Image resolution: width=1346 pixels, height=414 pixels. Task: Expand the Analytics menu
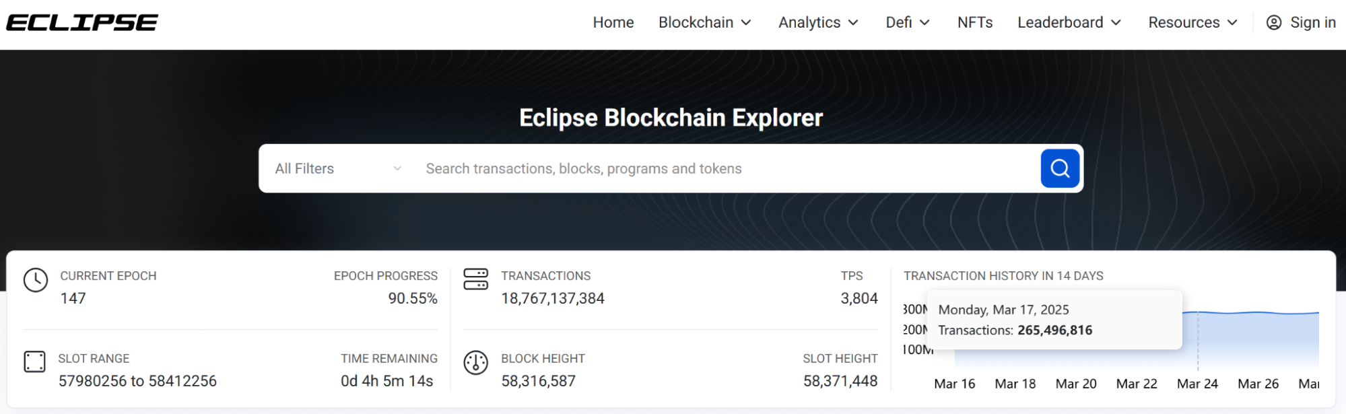(x=818, y=23)
